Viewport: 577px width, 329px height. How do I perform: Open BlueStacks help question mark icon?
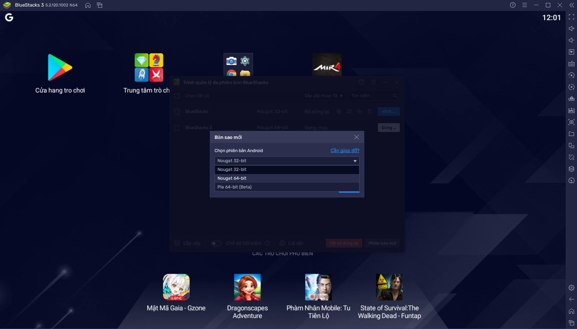(x=513, y=5)
